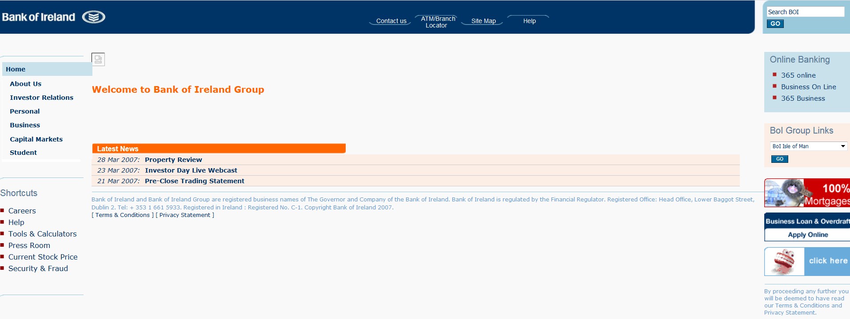This screenshot has width=850, height=319.
Task: Click the Bank of Ireland logo
Action: [x=53, y=17]
